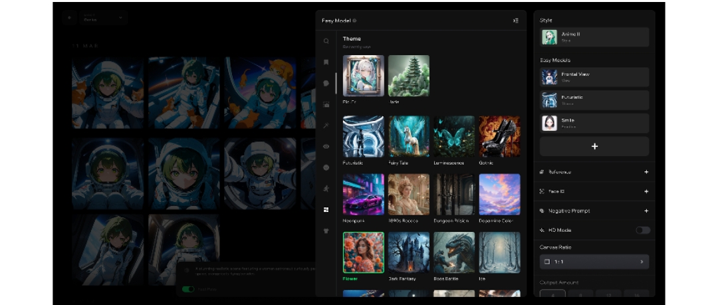This screenshot has height=305, width=718.
Task: Choose the Futuristic theme thumbnail
Action: 363,136
